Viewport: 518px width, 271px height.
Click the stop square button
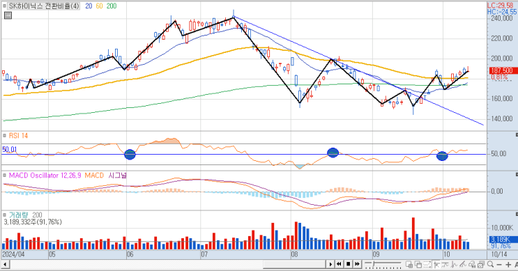348,264
